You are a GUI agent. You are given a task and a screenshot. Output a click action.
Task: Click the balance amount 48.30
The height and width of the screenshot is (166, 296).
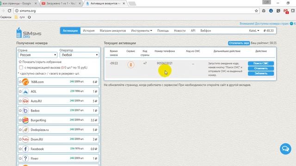269,31
